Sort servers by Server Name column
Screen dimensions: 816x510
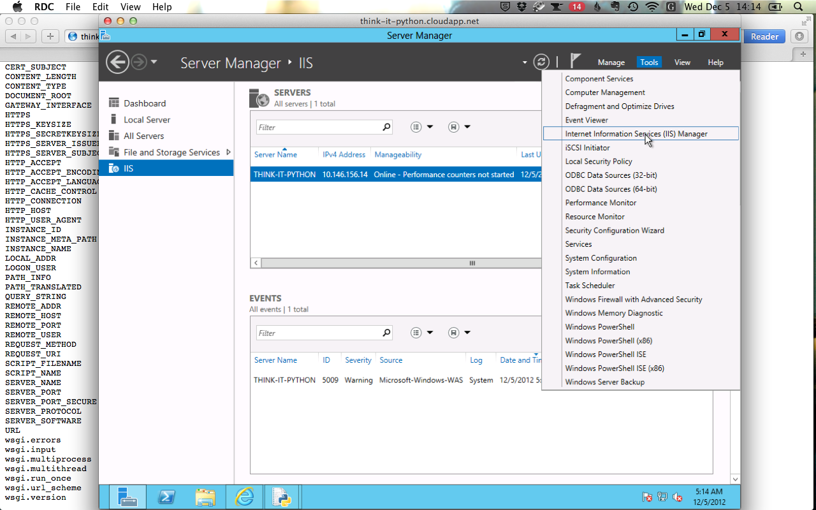point(275,155)
